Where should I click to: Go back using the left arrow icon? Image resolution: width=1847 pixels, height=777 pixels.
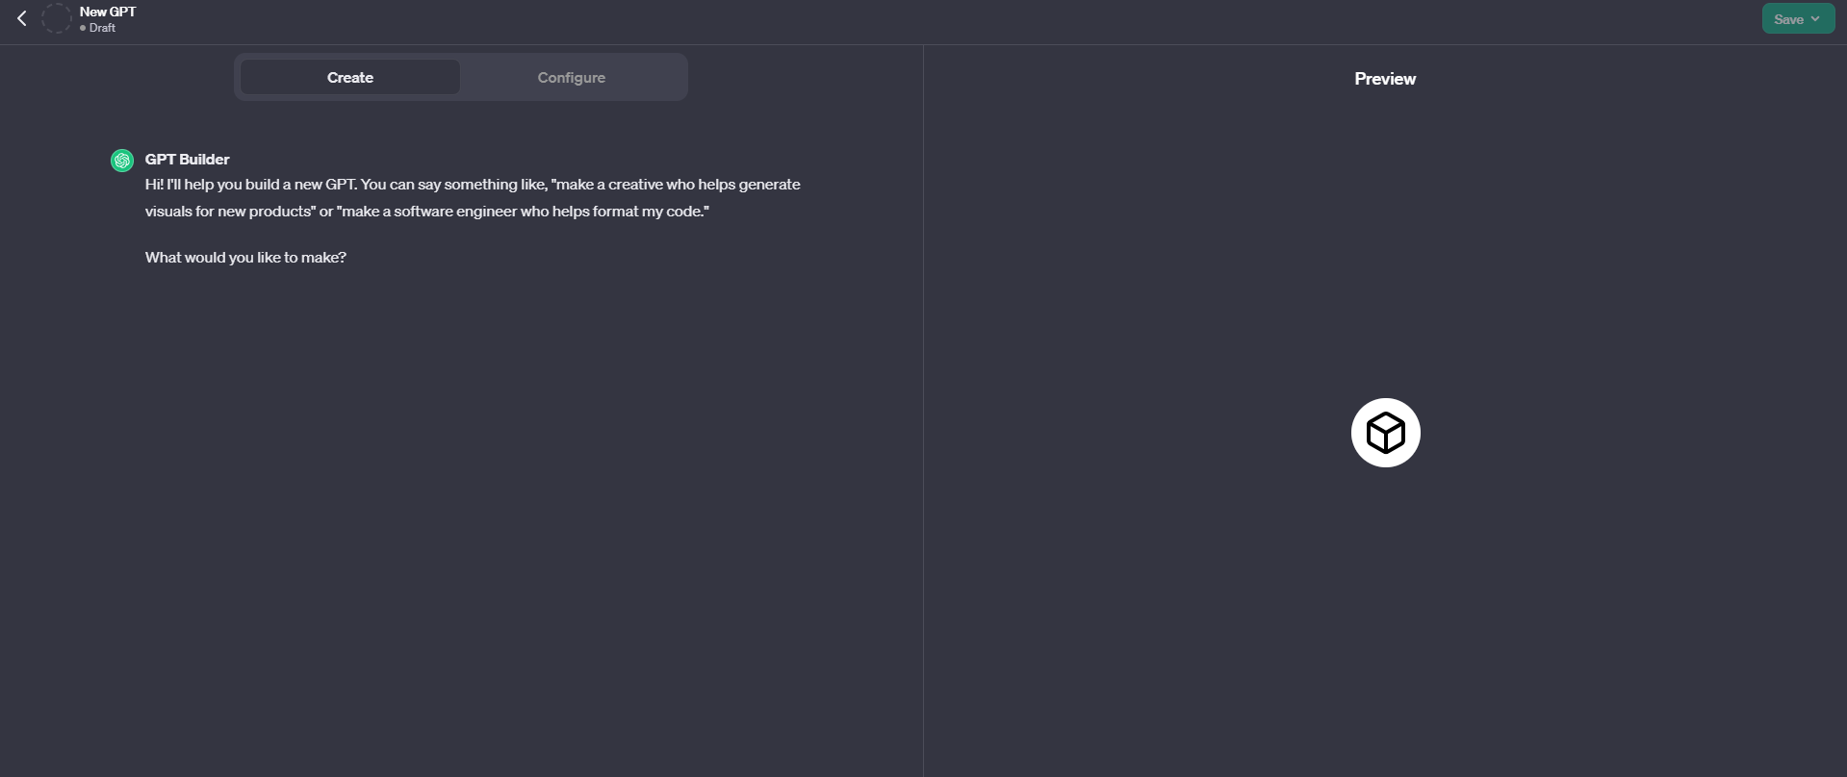21,18
